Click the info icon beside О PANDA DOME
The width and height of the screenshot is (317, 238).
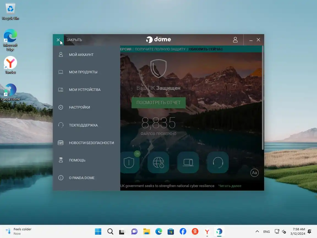[x=61, y=178]
